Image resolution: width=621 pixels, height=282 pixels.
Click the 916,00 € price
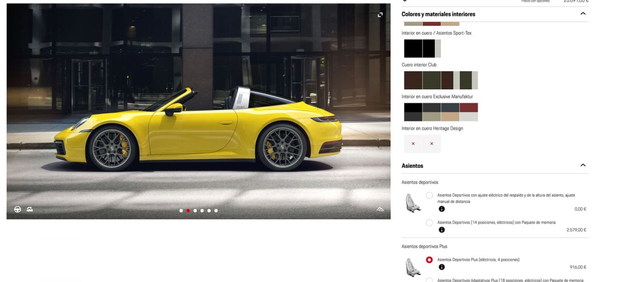(x=578, y=267)
